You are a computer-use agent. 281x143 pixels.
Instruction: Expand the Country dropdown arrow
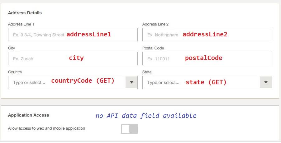[131, 82]
